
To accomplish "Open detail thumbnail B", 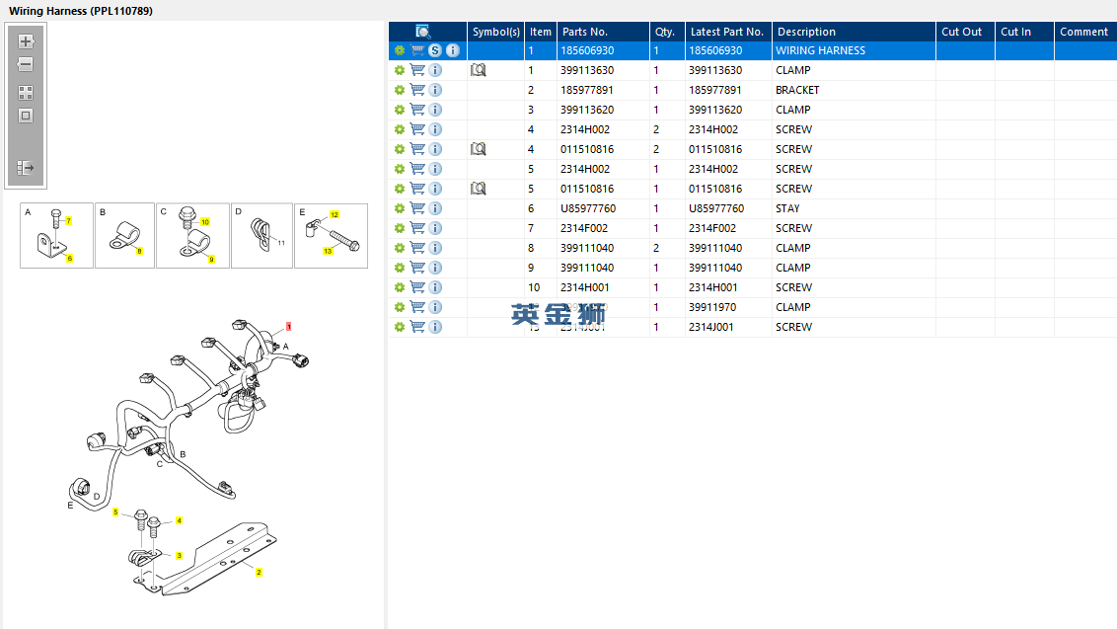I will point(124,235).
